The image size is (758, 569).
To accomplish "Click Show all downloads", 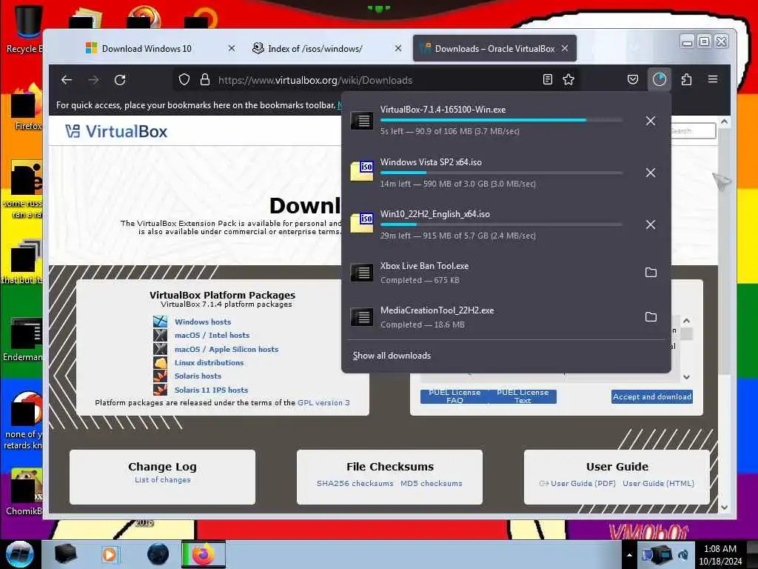I will click(x=392, y=356).
